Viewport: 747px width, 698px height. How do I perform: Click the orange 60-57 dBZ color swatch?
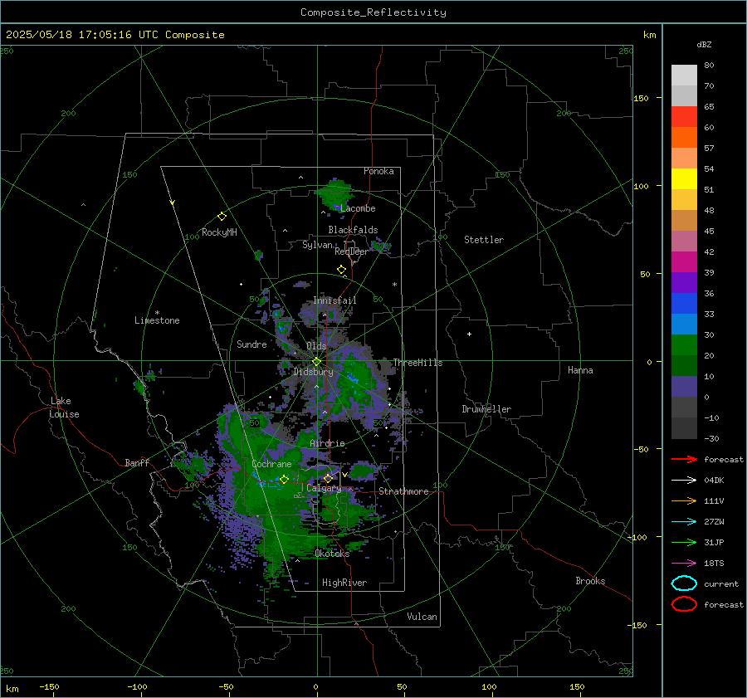[x=684, y=138]
